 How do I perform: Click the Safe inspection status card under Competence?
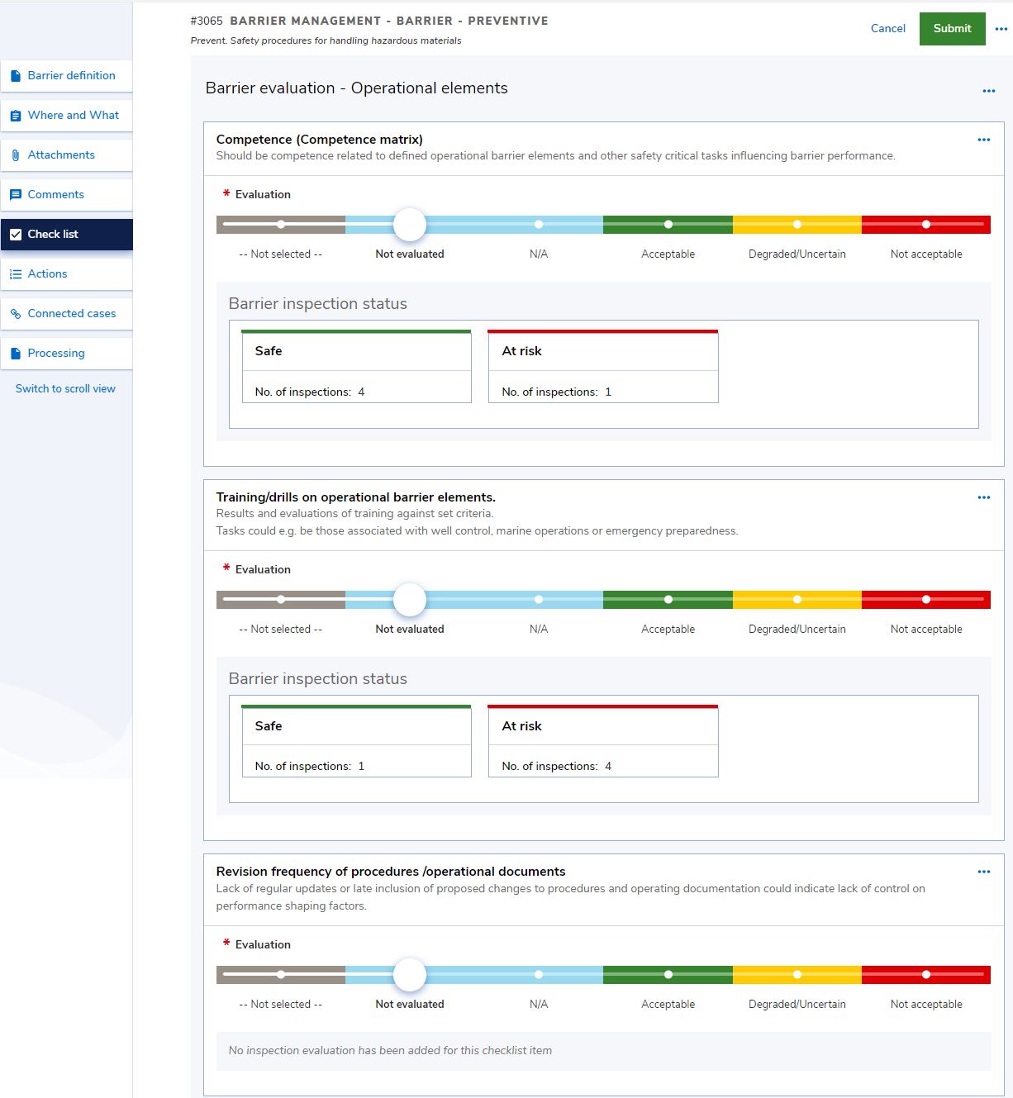click(x=356, y=364)
